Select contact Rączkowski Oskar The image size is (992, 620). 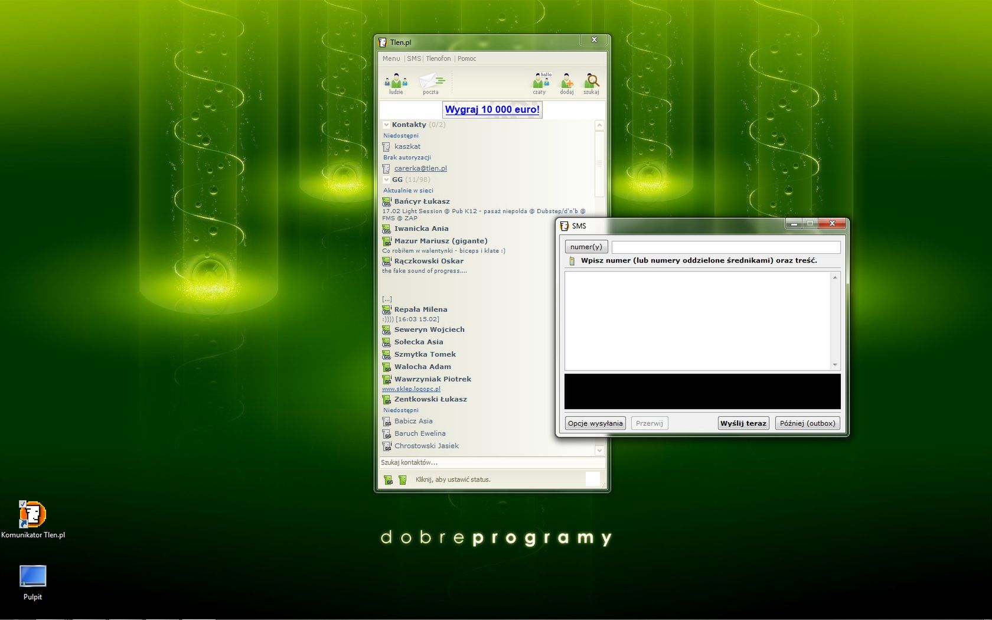click(429, 261)
